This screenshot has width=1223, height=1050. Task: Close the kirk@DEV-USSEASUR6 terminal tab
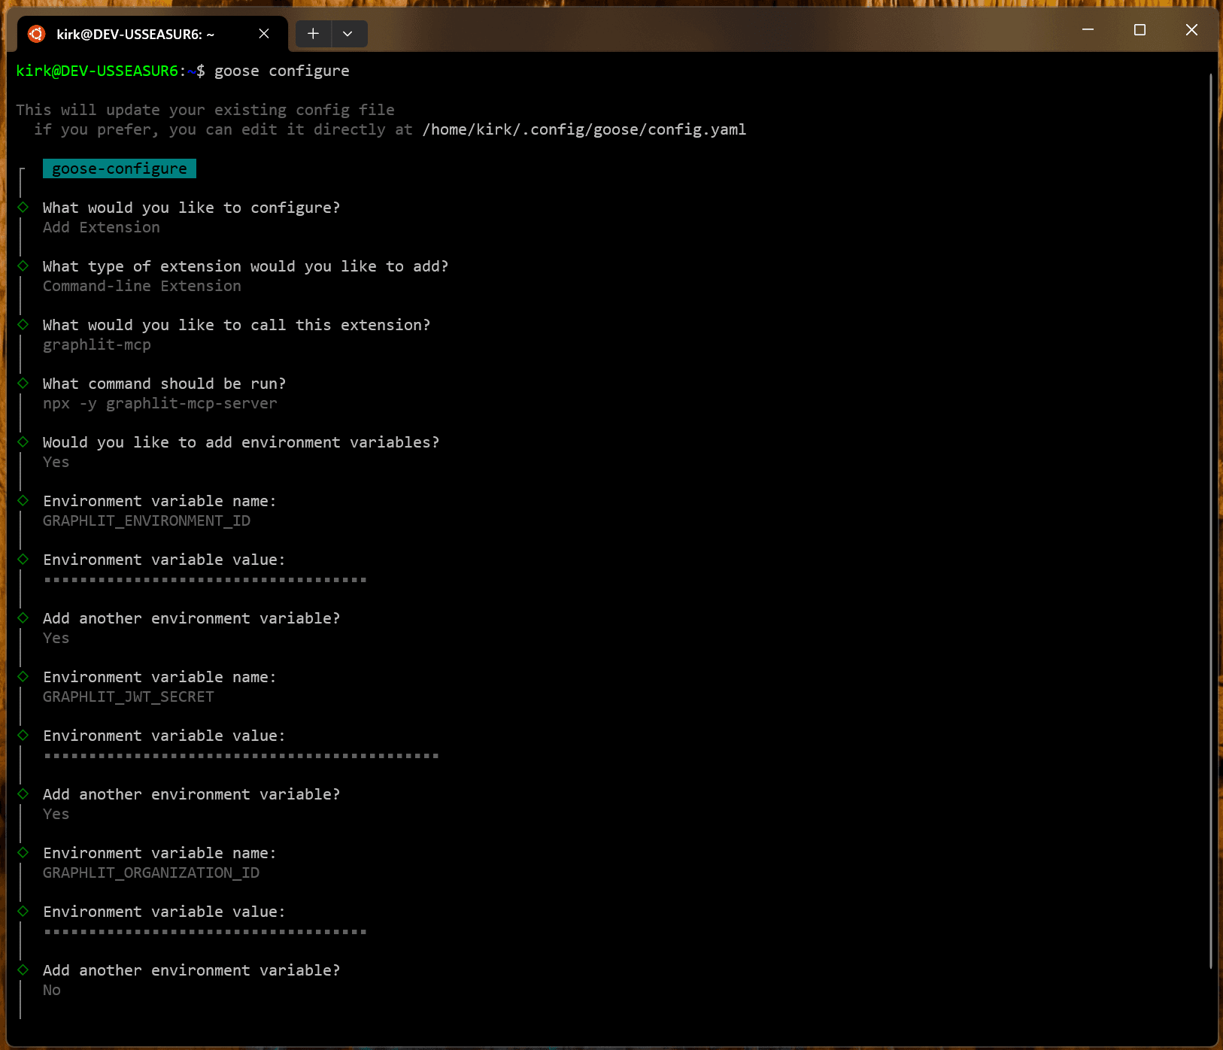(264, 34)
